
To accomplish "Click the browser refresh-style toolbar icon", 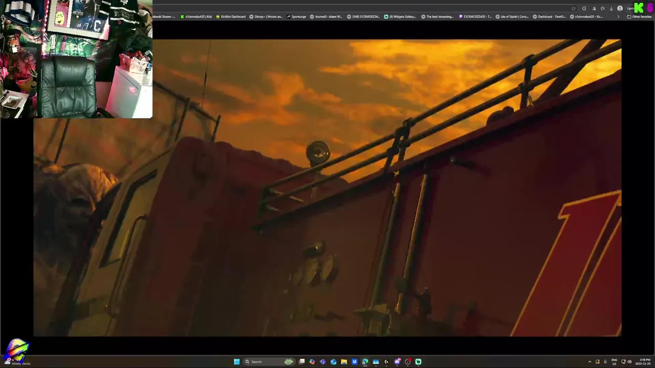I will (584, 8).
